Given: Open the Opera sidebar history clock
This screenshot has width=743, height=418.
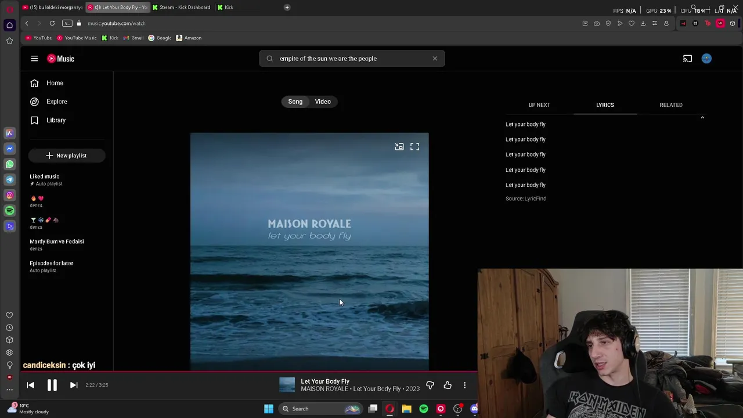Looking at the screenshot, I should point(9,328).
